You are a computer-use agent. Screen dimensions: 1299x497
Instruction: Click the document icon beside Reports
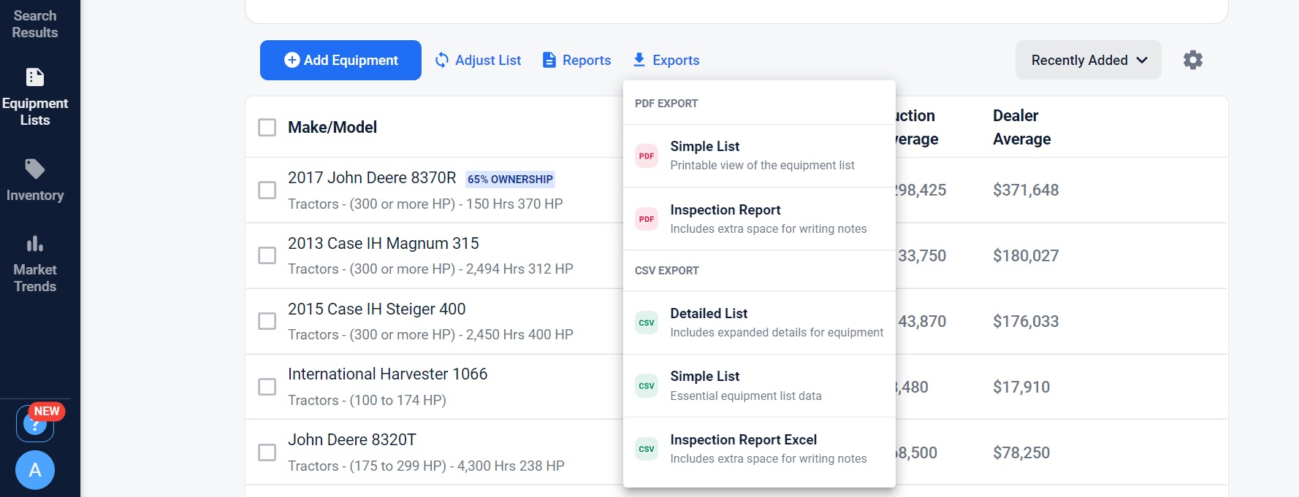click(x=549, y=60)
